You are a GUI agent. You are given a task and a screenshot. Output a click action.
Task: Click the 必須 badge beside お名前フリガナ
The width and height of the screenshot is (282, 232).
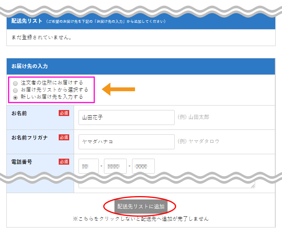[64, 137]
